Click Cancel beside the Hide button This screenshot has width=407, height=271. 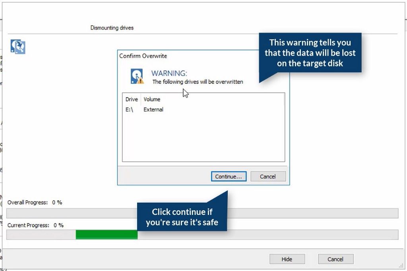coord(335,259)
